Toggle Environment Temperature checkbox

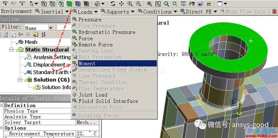coord(6,133)
